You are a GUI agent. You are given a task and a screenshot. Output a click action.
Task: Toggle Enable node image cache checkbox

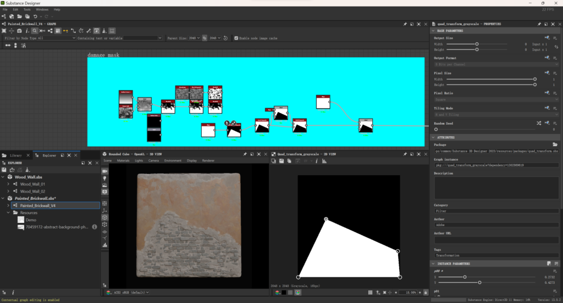[x=236, y=38]
